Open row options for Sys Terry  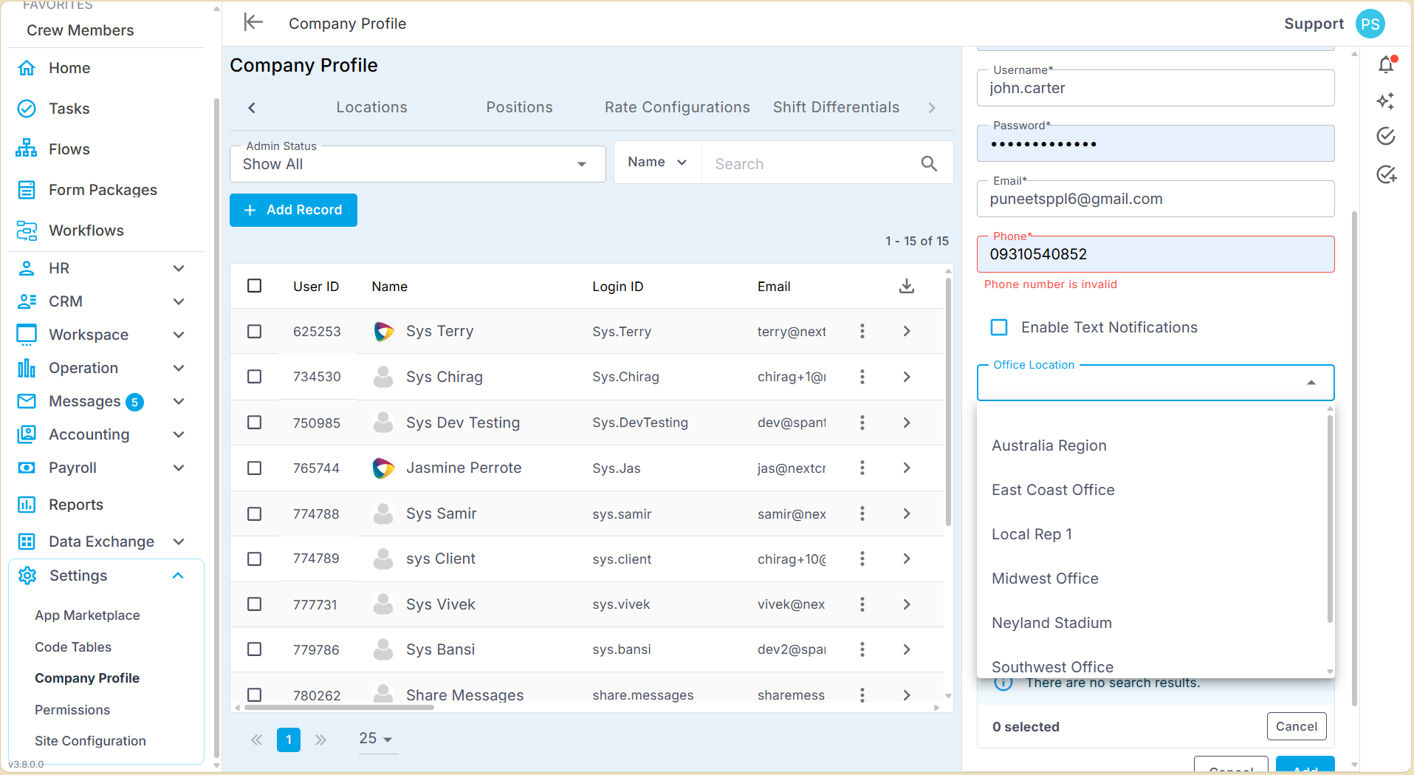point(862,331)
